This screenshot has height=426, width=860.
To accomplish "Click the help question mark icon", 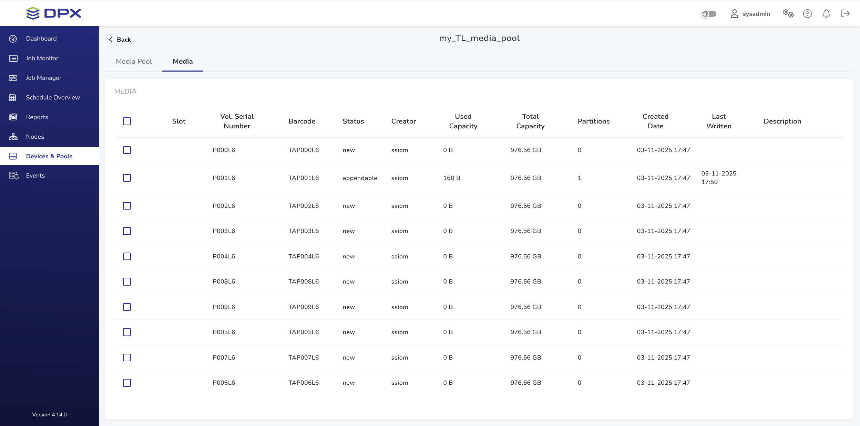I will point(807,14).
